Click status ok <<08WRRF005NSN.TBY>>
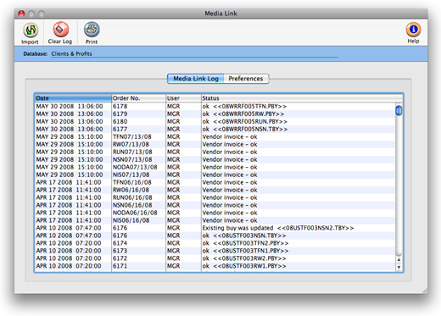 pyautogui.click(x=245, y=130)
